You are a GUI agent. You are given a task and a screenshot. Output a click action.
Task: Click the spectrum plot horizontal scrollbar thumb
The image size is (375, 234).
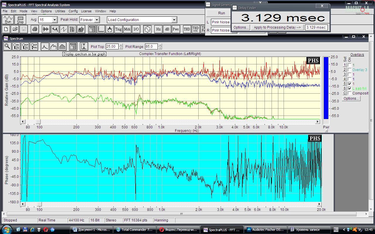(38, 121)
